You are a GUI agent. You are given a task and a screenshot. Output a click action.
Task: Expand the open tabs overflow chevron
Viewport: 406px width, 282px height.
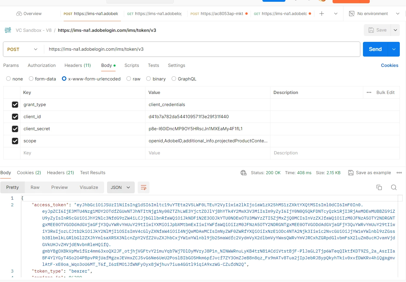tap(336, 14)
